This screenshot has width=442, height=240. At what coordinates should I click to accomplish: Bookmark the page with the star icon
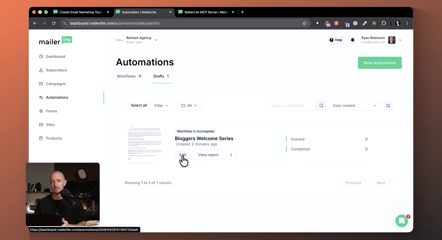[304, 23]
